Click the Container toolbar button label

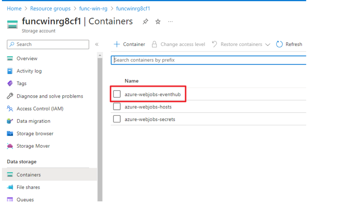(x=134, y=44)
